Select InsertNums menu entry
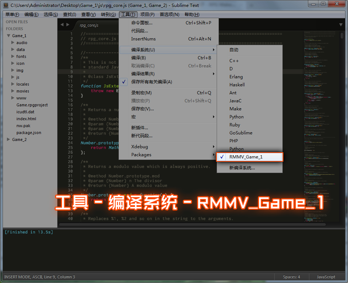The image size is (348, 283). click(168, 39)
